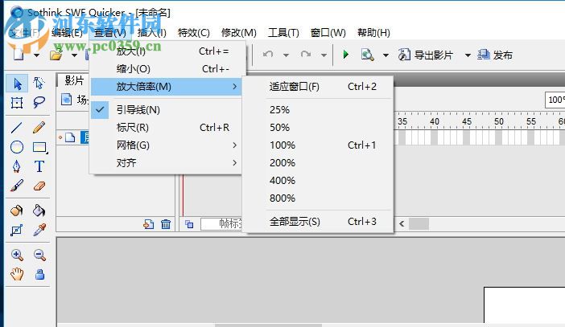Select the Pencil tool
565x327 pixels.
39,128
